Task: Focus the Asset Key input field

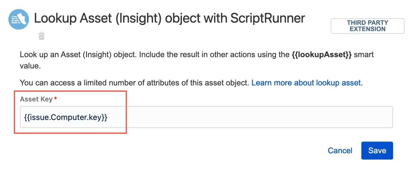Action: point(206,117)
